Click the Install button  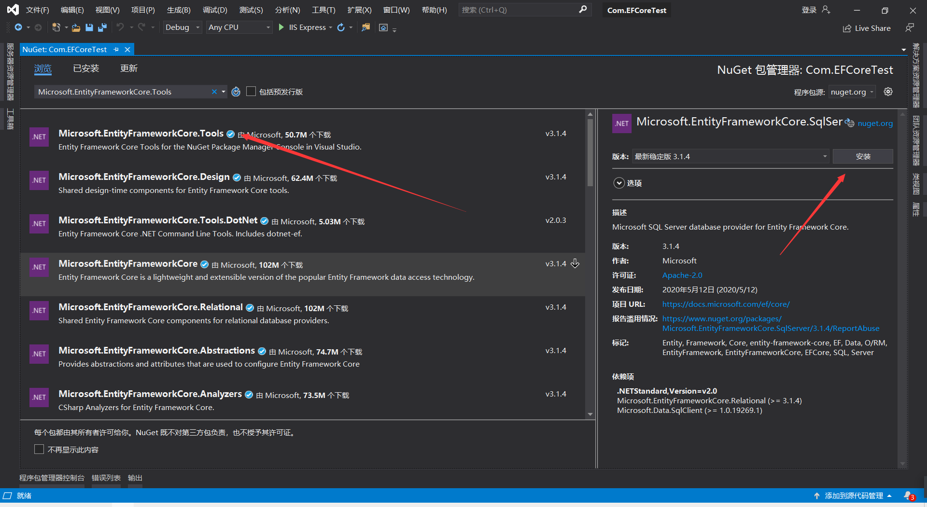pos(863,156)
